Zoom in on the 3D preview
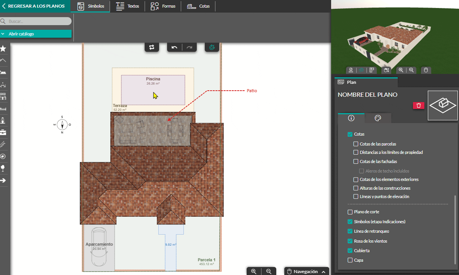 click(401, 70)
